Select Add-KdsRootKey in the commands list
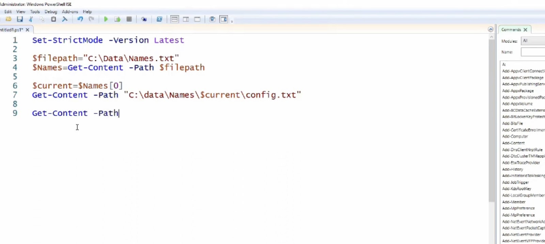This screenshot has width=545, height=244. tap(516, 189)
